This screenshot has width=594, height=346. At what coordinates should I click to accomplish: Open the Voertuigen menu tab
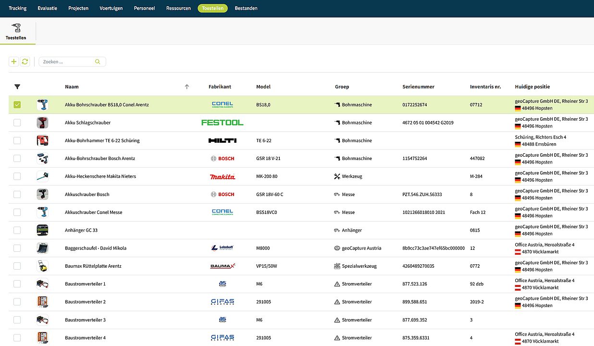click(x=111, y=8)
